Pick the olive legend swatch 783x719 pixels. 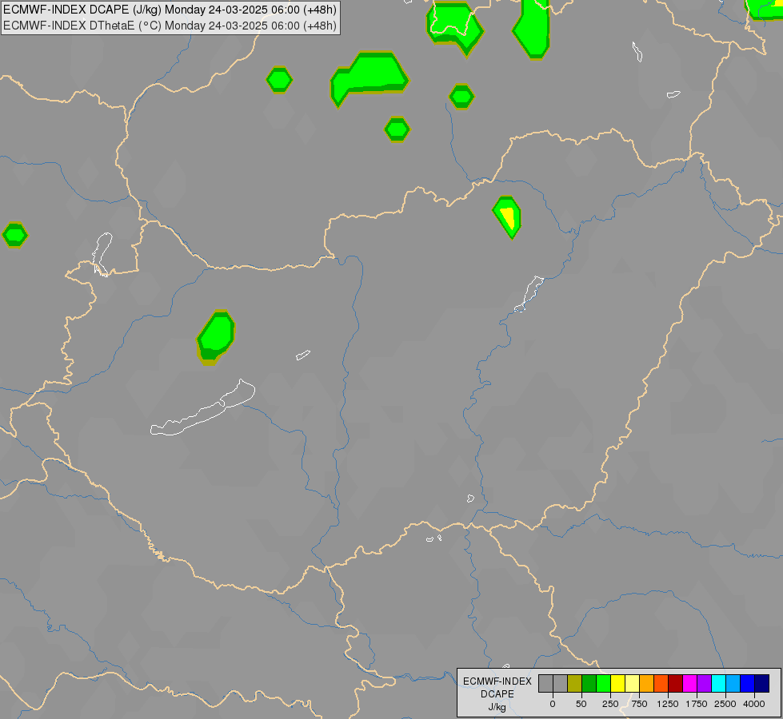(574, 684)
